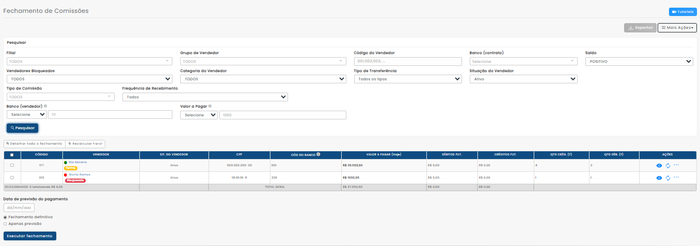
Task: Open the Mais Ações menu
Action: [x=677, y=28]
